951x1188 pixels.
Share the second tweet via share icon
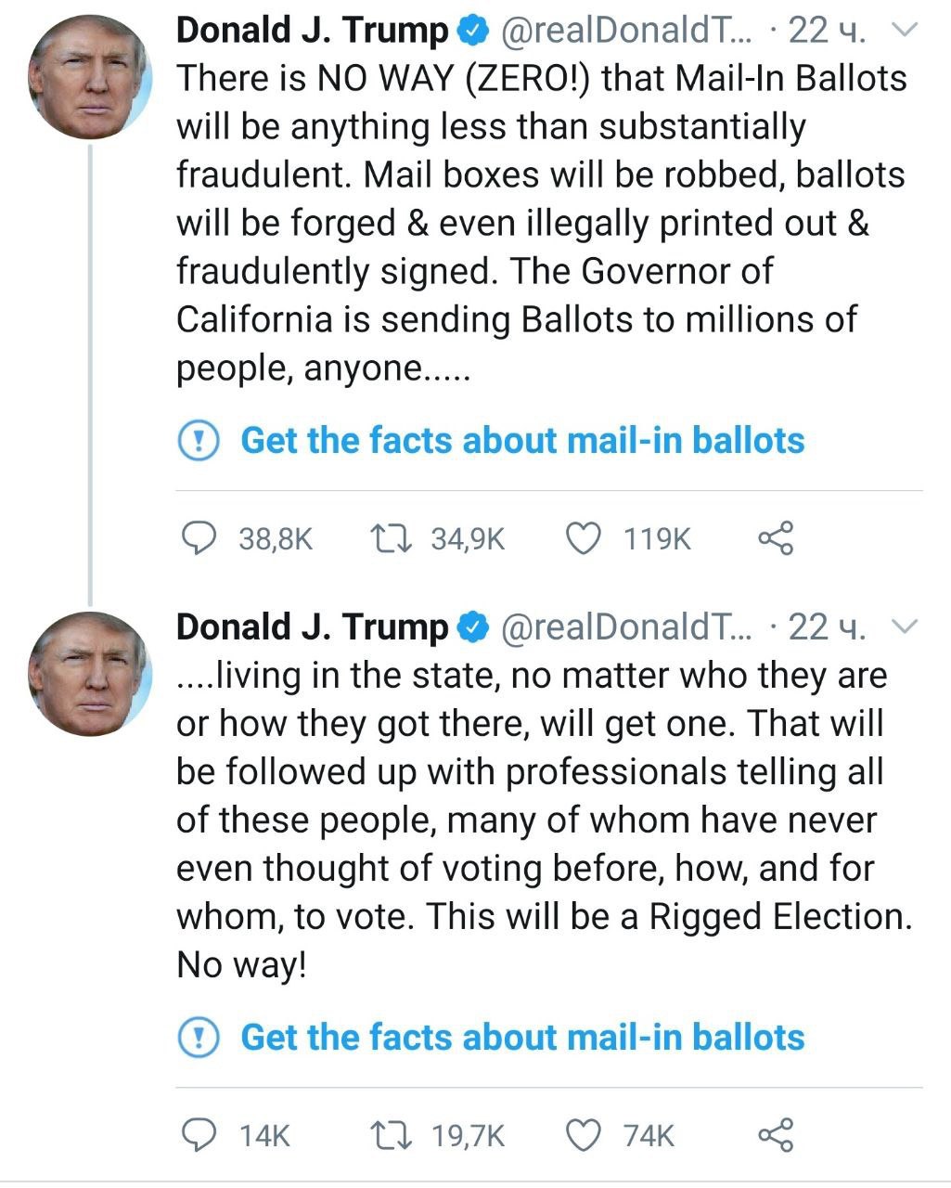click(776, 1135)
